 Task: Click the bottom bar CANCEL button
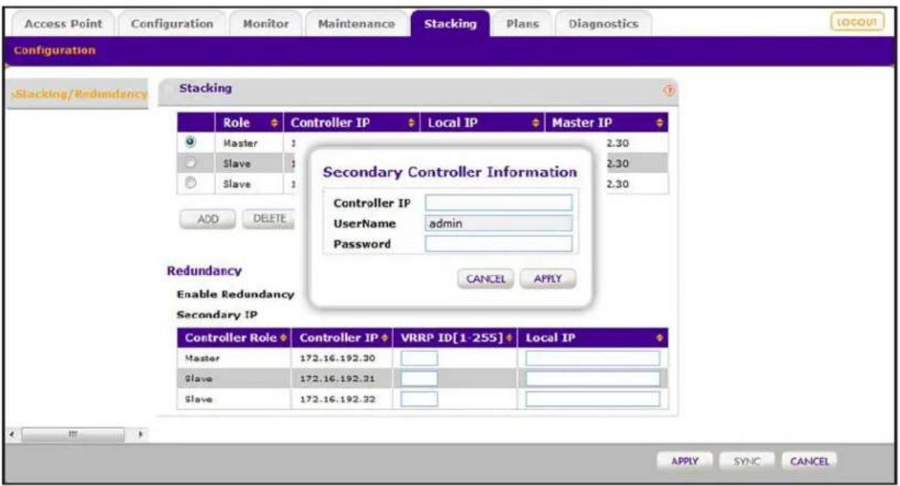[810, 461]
